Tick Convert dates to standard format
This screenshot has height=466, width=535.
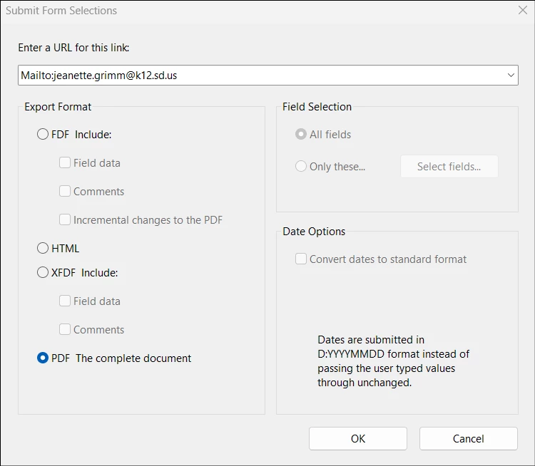click(300, 259)
